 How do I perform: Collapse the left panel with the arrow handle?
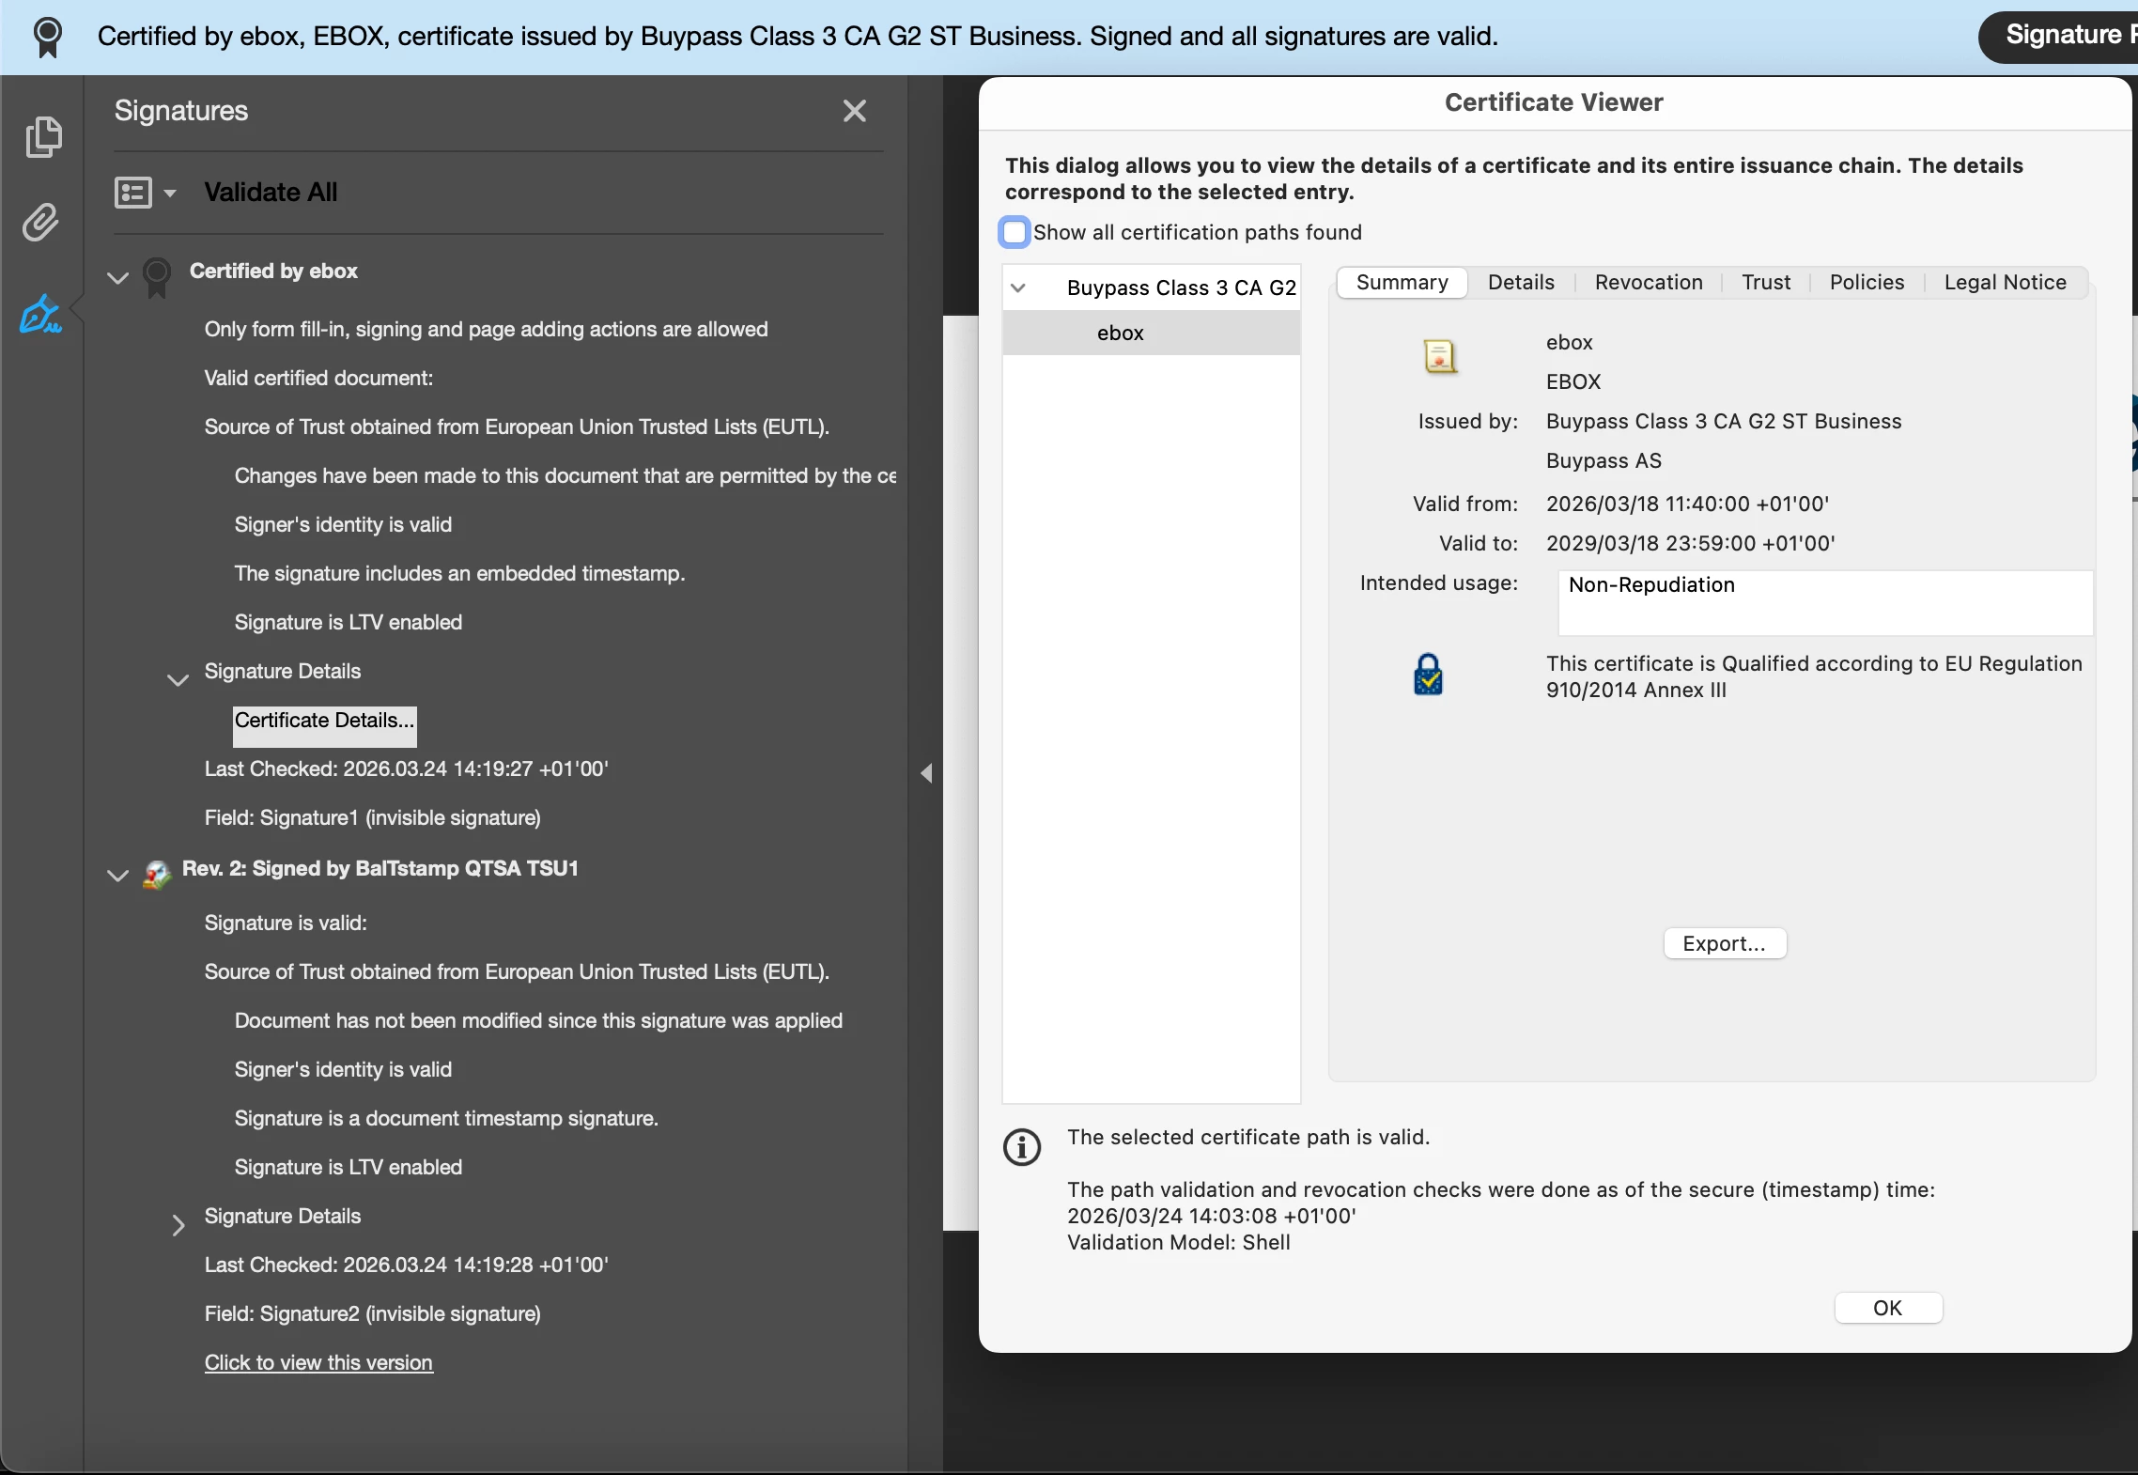926,772
